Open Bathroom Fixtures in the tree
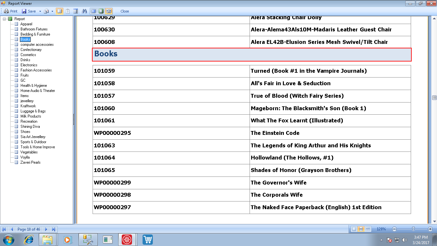 (x=34, y=29)
